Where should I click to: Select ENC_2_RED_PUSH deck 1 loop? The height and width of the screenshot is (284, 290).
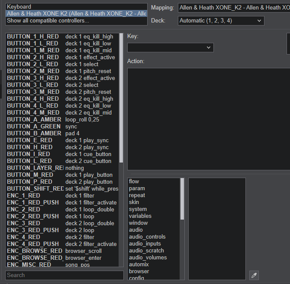62,217
